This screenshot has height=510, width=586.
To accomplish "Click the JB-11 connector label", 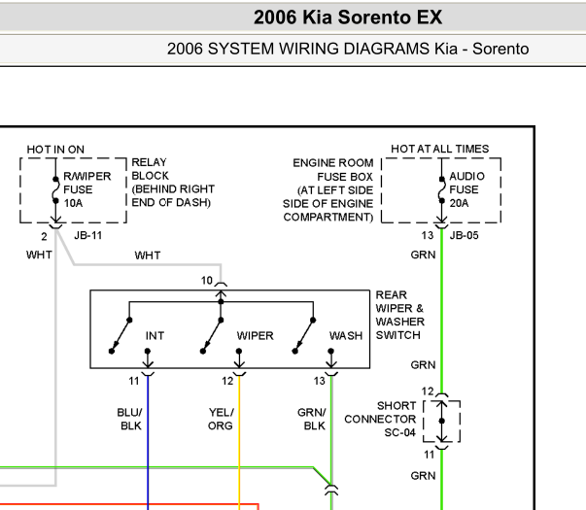I will [87, 235].
